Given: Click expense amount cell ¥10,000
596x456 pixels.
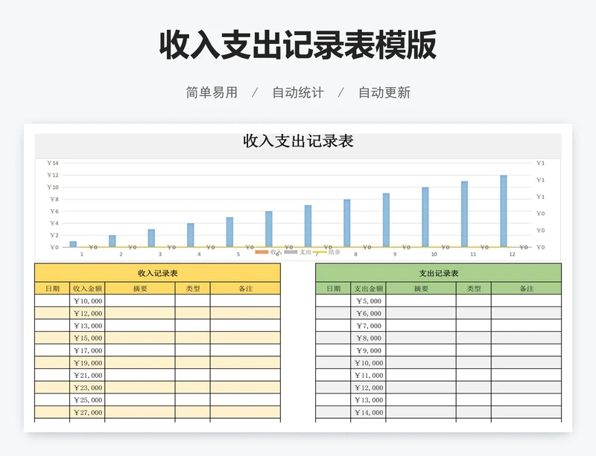Looking at the screenshot, I should (368, 363).
